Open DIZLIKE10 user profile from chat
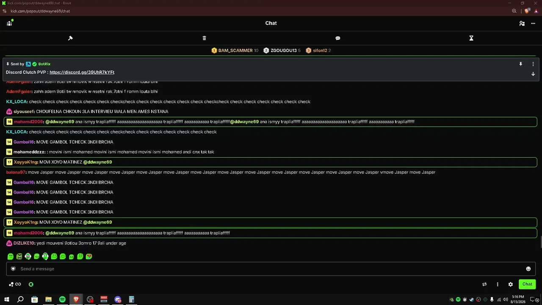 24,243
